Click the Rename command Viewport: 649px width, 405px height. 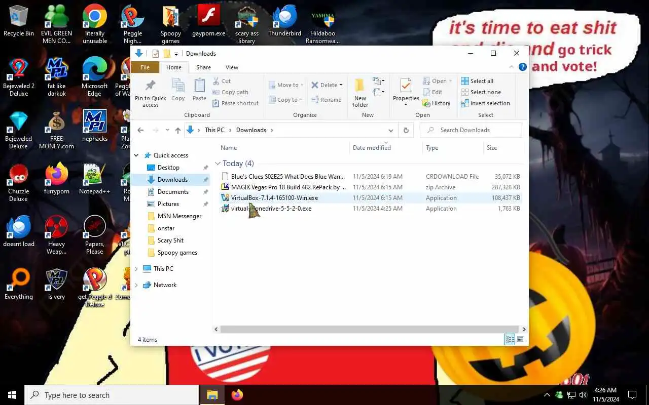[x=326, y=100]
